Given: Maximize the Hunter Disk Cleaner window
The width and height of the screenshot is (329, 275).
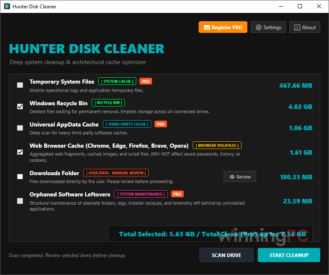Looking at the screenshot, I should tap(300, 6).
